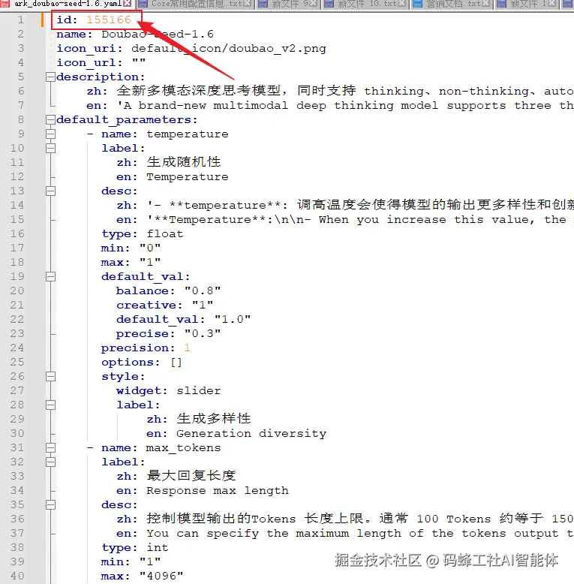Click the id value 155166
The image size is (574, 584).
[109, 20]
